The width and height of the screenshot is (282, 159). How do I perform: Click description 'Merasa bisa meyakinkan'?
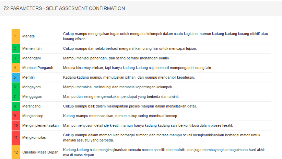click(x=138, y=68)
